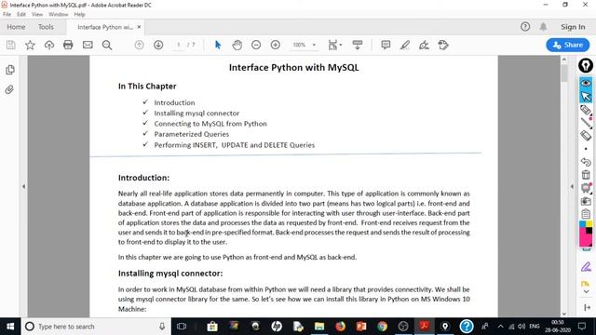Screen dimensions: 596x335
Task: Click the undo arrow in overlay toolbar
Action: coord(586,162)
